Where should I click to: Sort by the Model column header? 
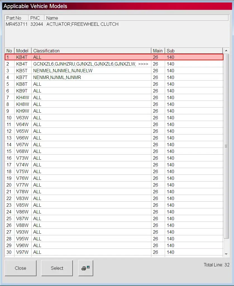(23, 51)
